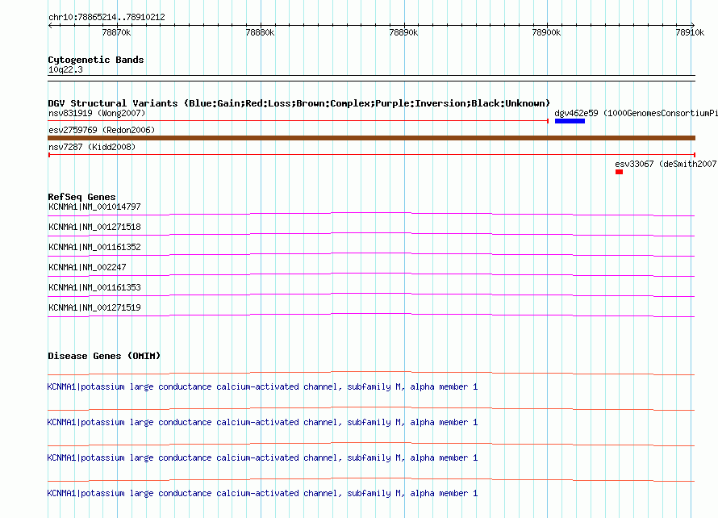Select transcript KCNMA1|NM_001014797

94,207
